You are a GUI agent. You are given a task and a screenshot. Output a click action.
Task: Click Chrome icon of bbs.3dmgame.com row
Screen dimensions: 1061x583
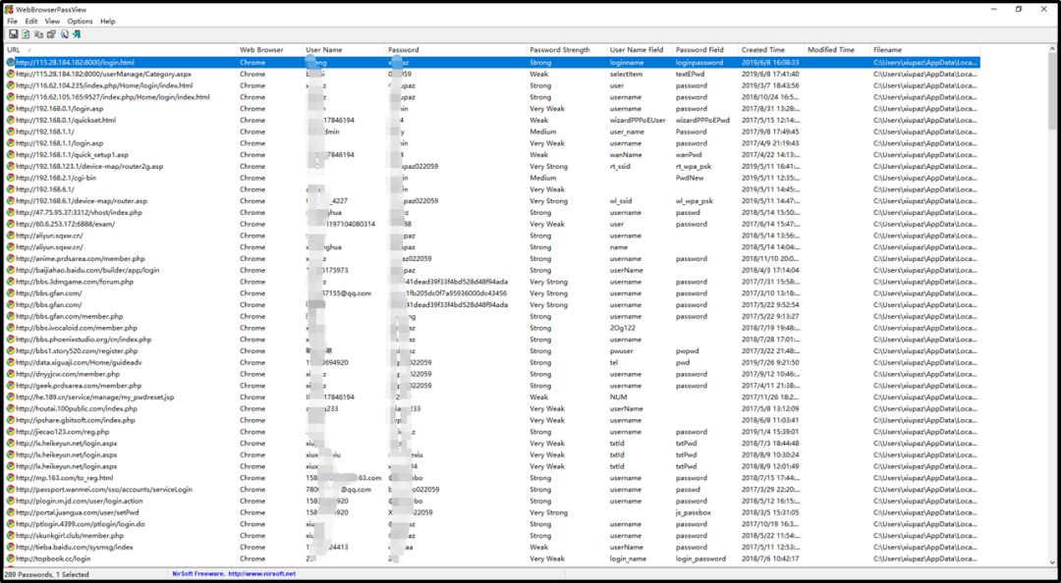pos(10,282)
